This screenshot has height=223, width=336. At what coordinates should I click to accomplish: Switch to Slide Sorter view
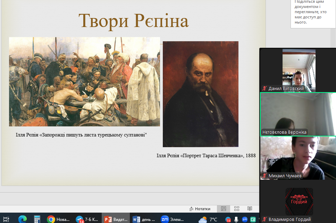click(237, 209)
